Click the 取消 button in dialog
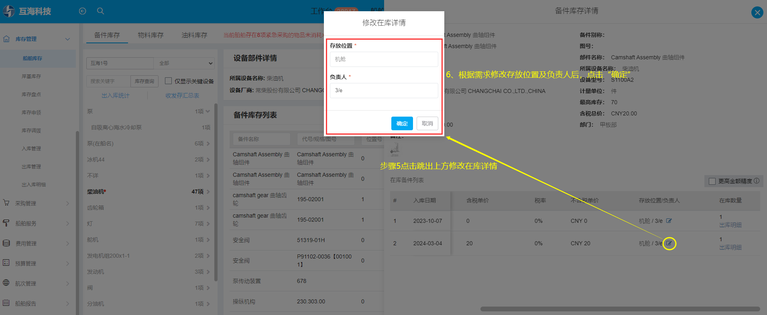767x315 pixels. tap(427, 123)
